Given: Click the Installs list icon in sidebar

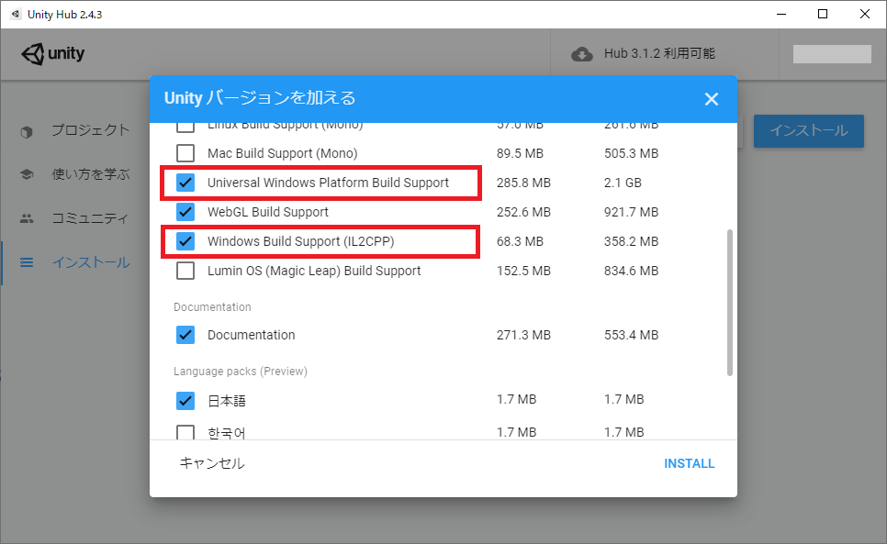Looking at the screenshot, I should [27, 263].
